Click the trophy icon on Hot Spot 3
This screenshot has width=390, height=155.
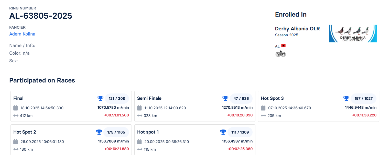(346, 98)
